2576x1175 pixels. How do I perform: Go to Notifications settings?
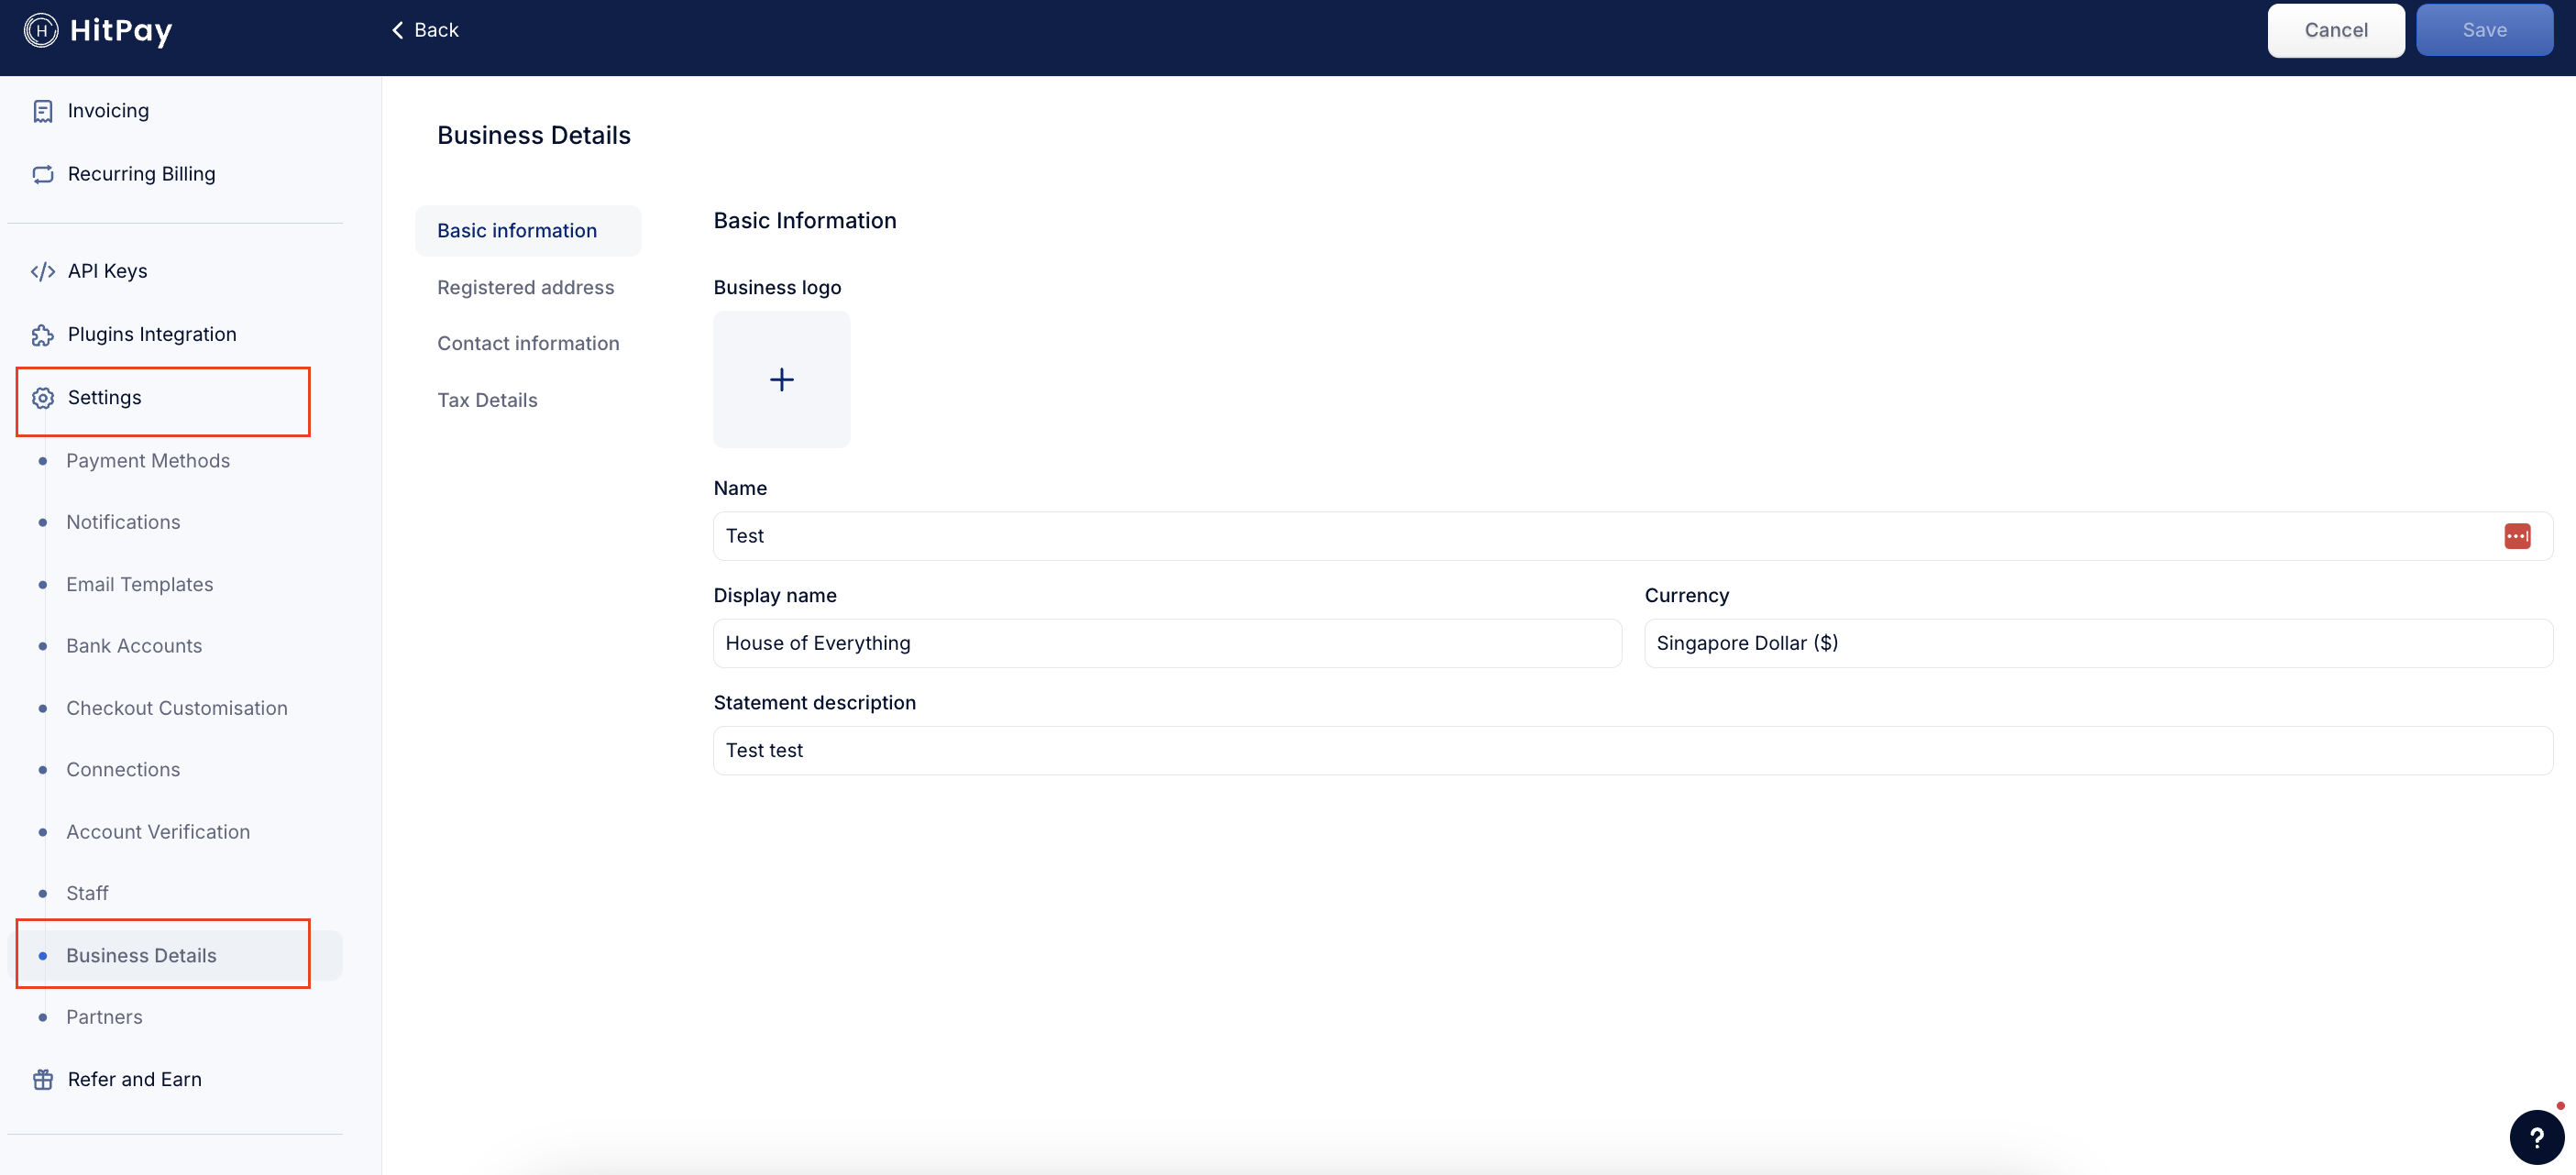[x=123, y=522]
